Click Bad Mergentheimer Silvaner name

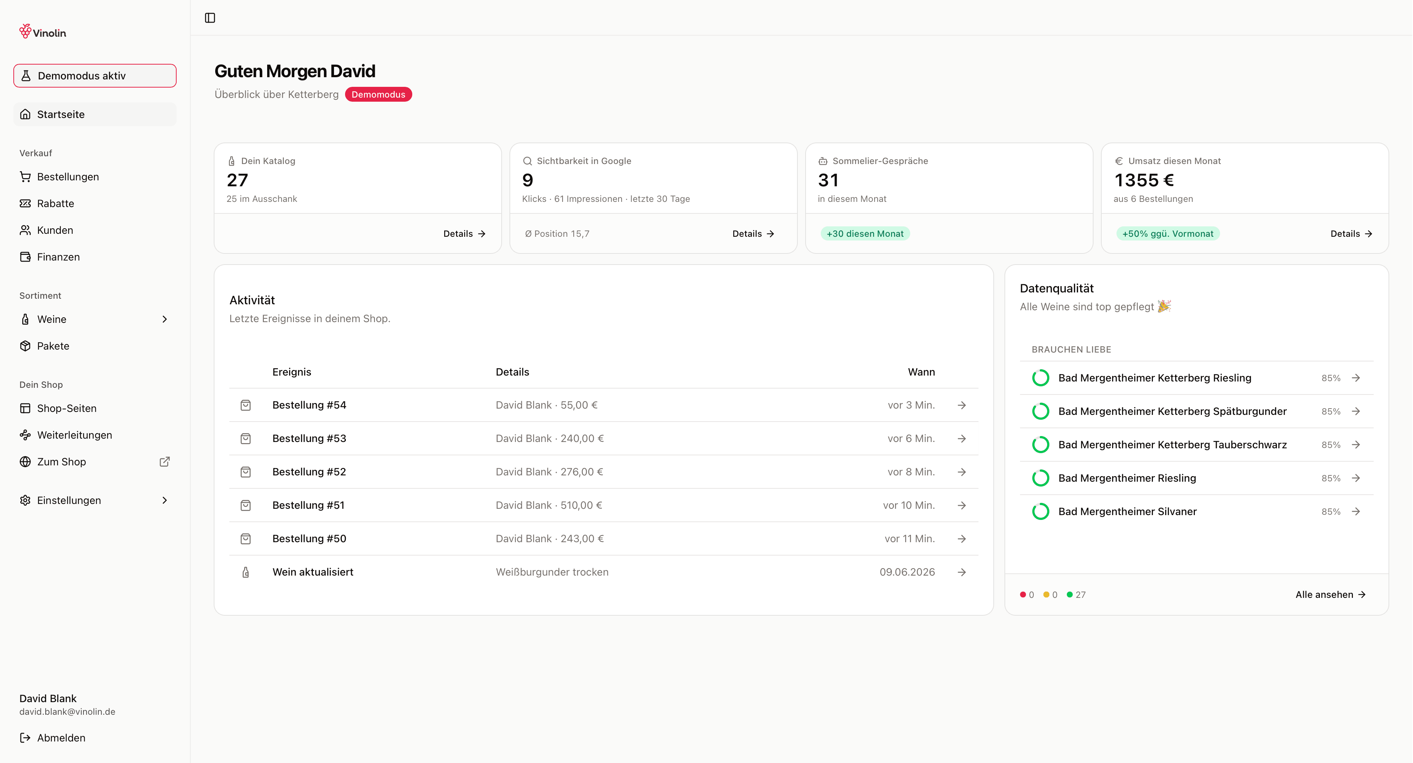1128,511
